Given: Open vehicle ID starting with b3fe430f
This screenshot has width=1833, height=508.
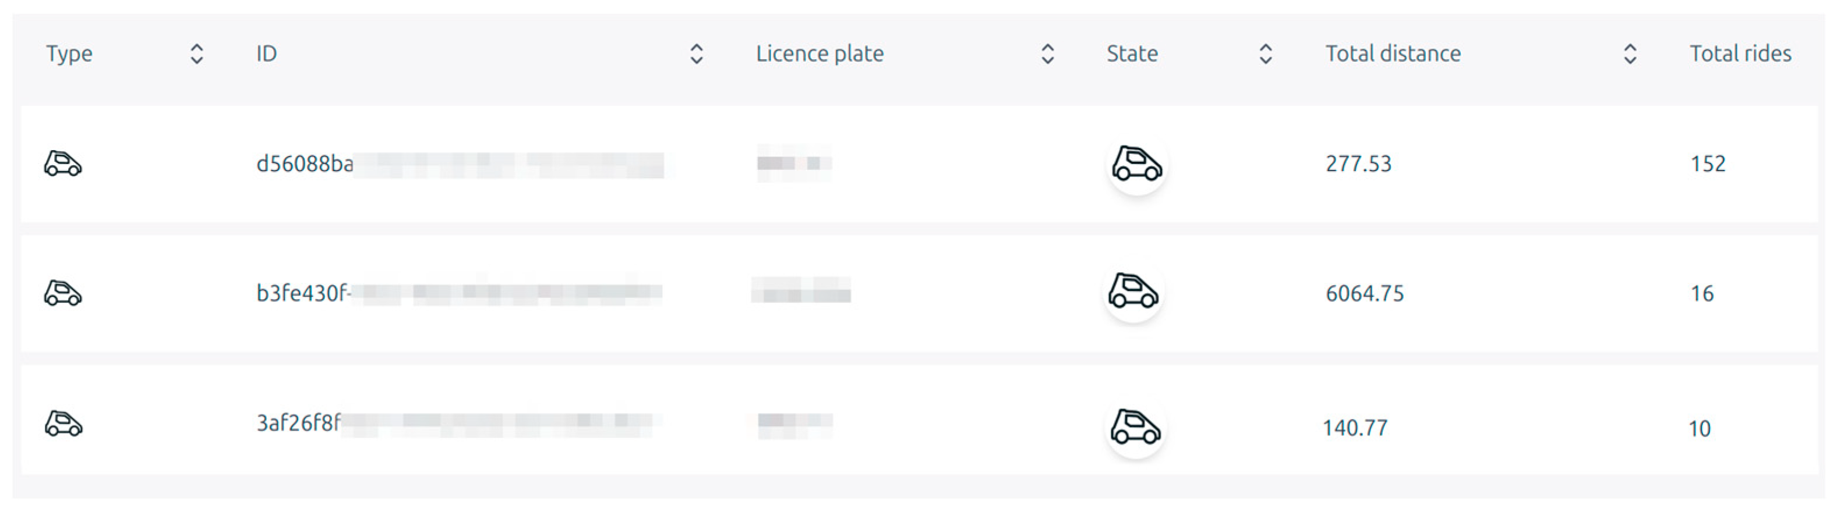Looking at the screenshot, I should tap(302, 293).
